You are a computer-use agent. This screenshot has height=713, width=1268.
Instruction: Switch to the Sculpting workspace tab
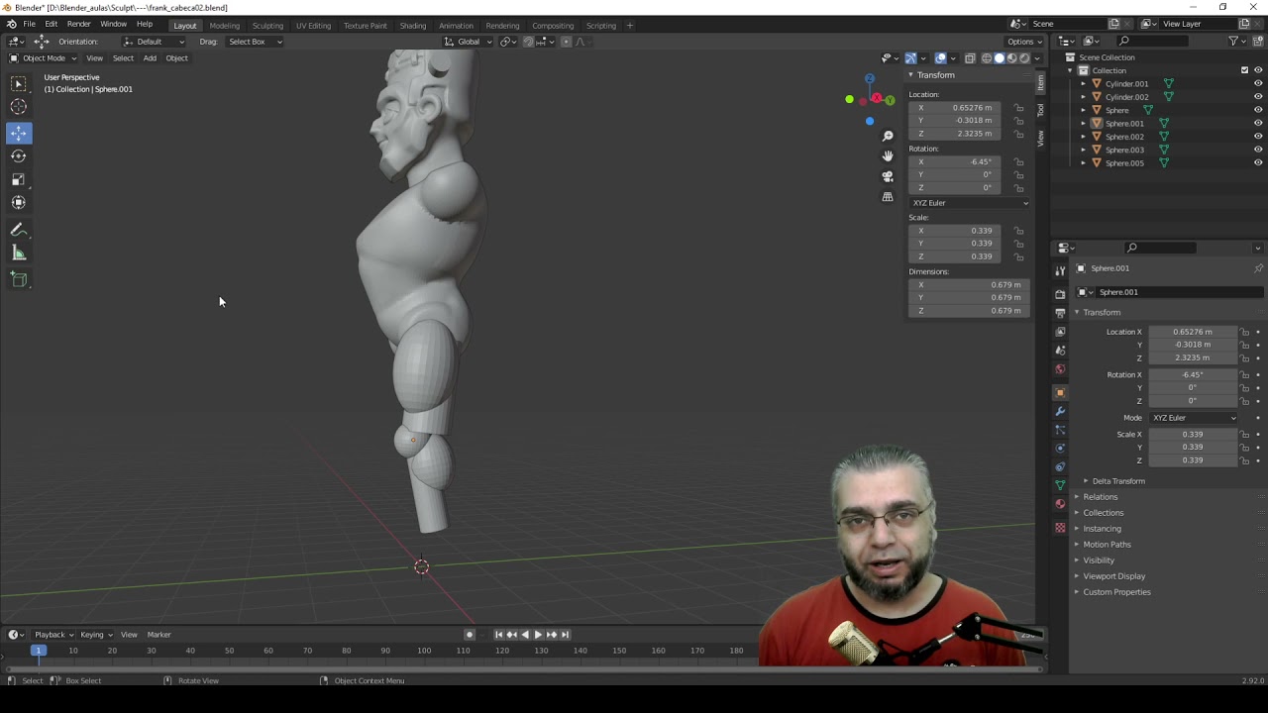click(x=267, y=26)
